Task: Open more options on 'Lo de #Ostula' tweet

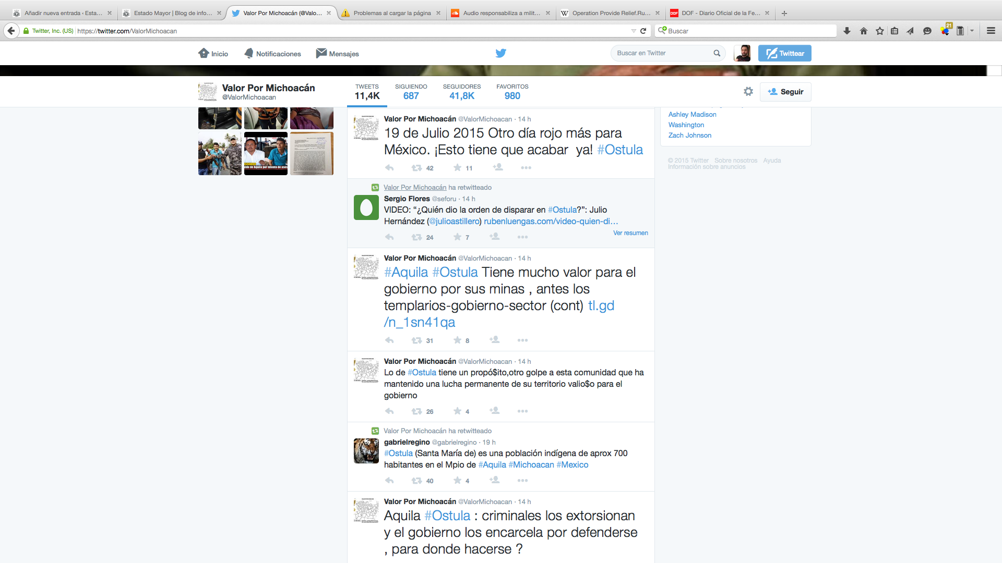Action: 522,411
